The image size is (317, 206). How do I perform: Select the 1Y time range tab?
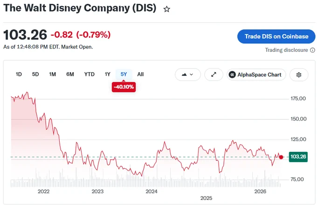[108, 75]
